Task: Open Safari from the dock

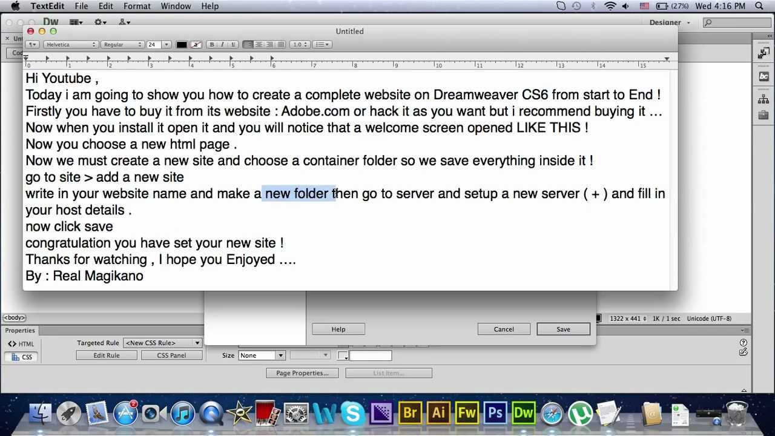Action: pyautogui.click(x=552, y=414)
